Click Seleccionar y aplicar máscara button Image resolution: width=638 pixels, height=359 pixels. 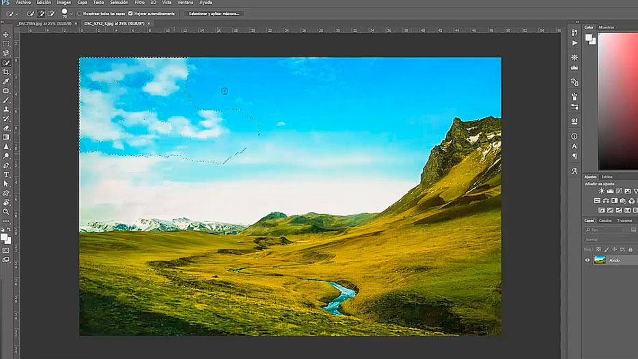213,14
